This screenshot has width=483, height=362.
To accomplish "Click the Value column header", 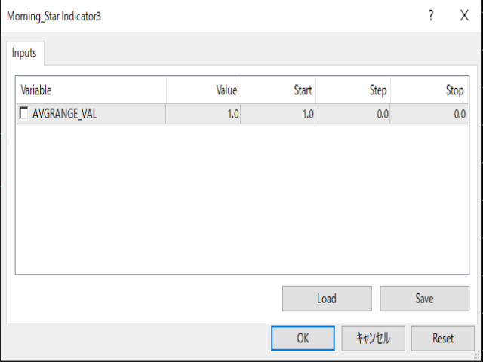I will [x=204, y=90].
